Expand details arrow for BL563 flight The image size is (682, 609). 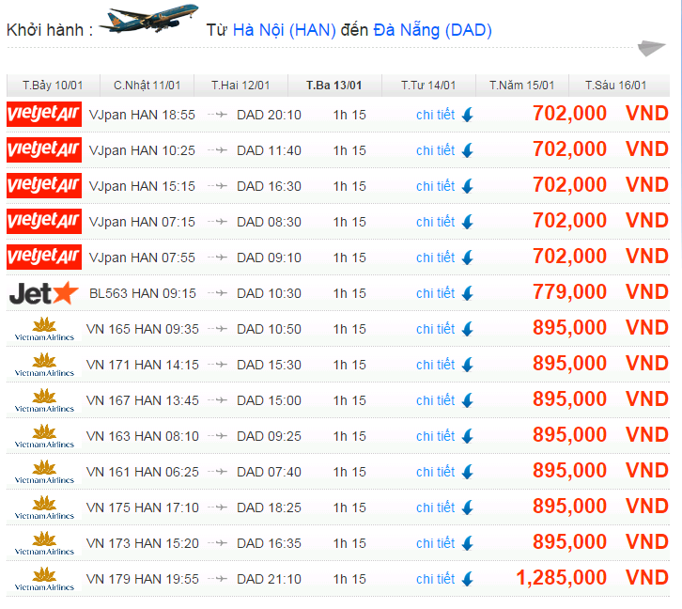click(x=467, y=293)
